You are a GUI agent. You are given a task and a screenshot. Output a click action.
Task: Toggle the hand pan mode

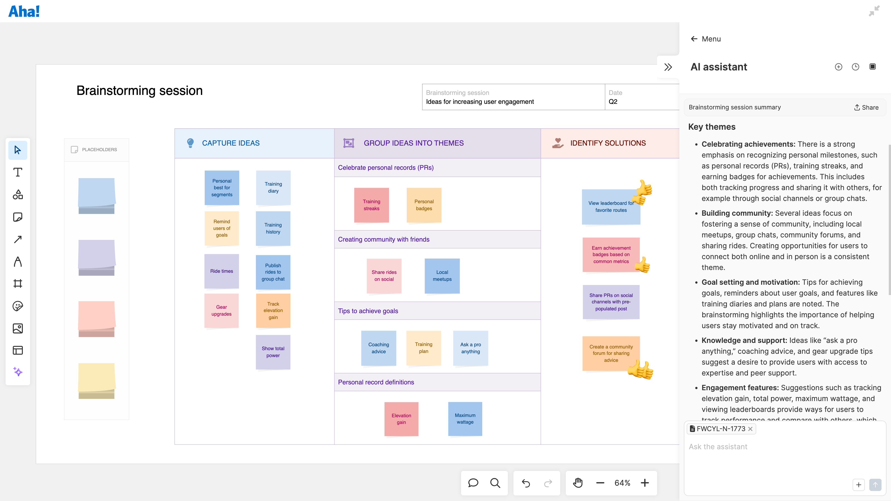coord(578,483)
